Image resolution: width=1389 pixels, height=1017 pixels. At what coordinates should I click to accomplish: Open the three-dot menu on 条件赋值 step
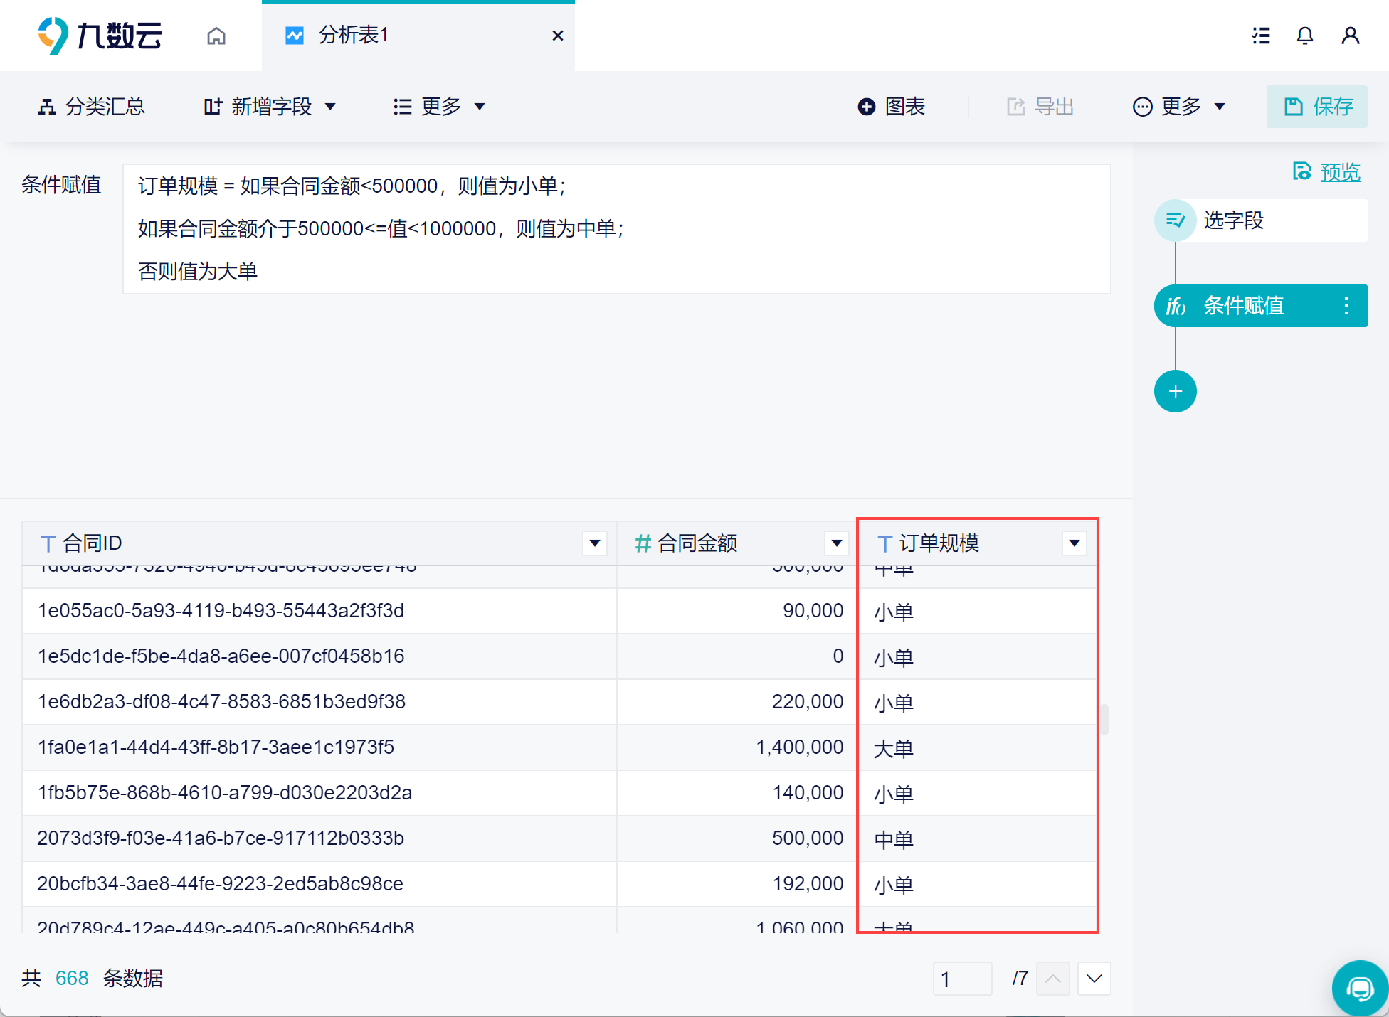[x=1346, y=306]
